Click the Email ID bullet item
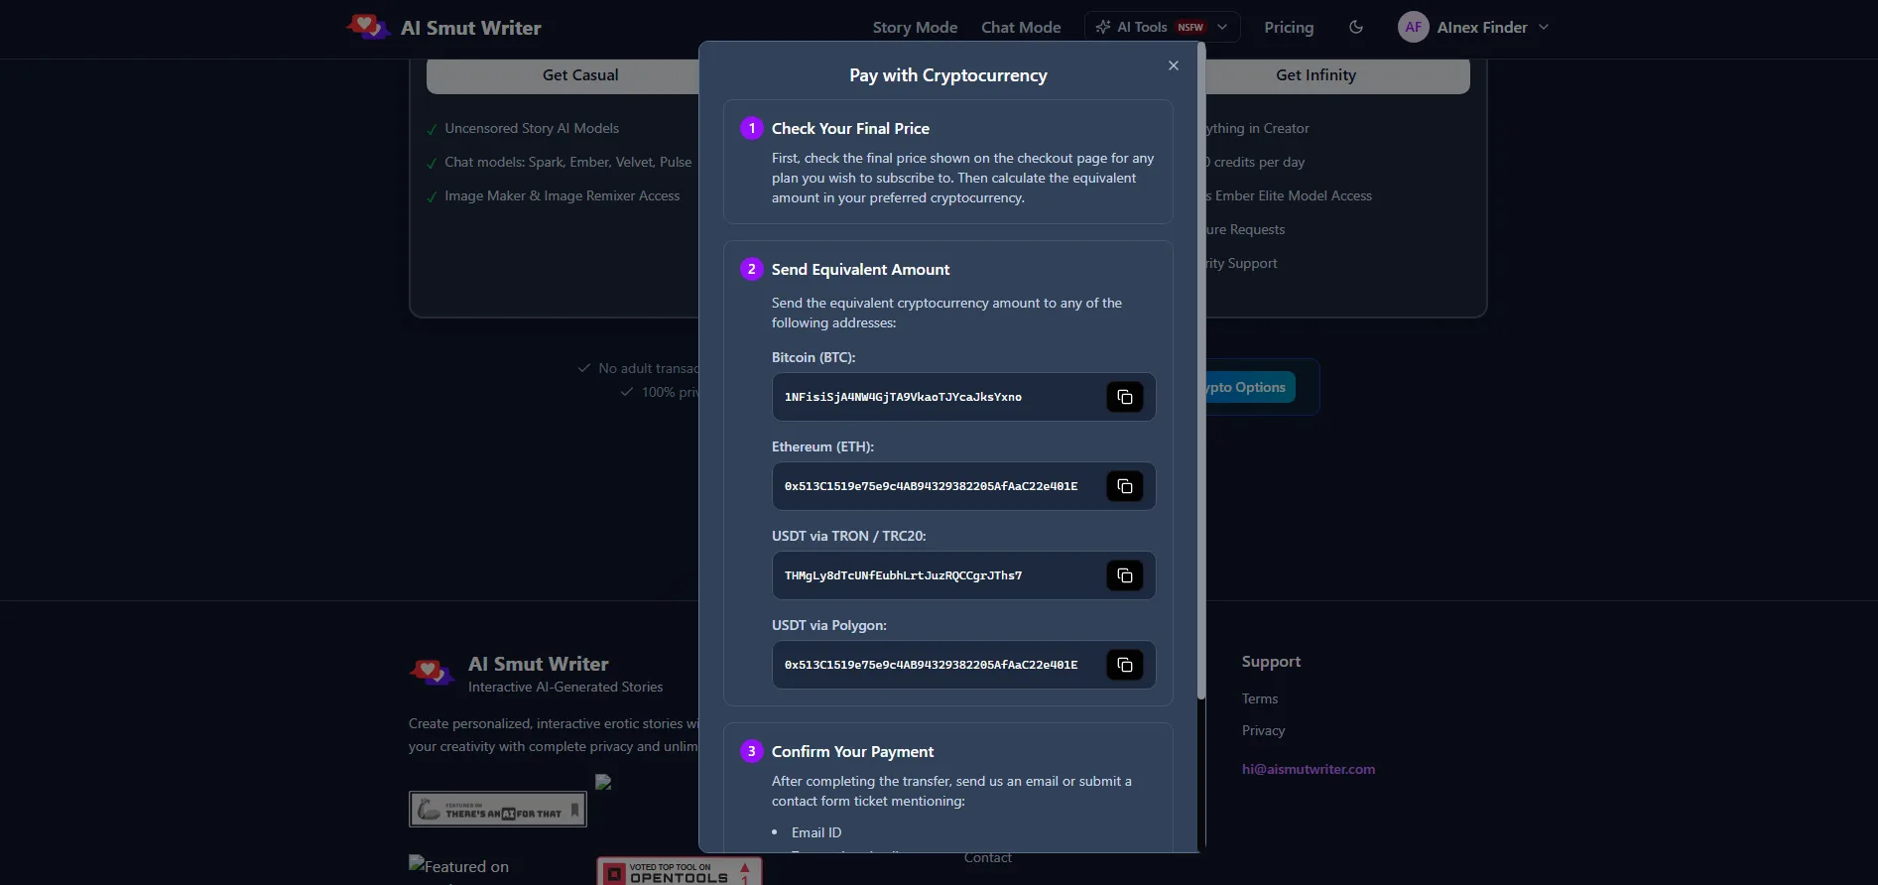Viewport: 1878px width, 885px height. click(815, 832)
